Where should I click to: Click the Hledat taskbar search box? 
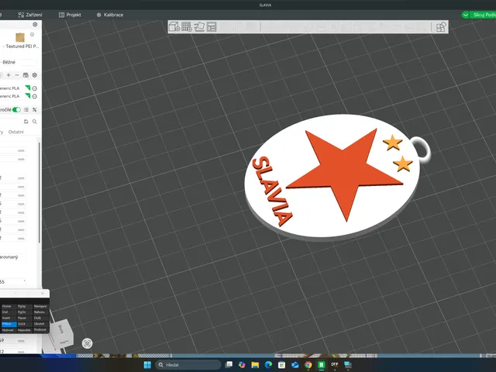pyautogui.click(x=188, y=365)
